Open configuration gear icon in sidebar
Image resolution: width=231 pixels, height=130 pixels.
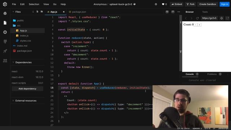5,32
